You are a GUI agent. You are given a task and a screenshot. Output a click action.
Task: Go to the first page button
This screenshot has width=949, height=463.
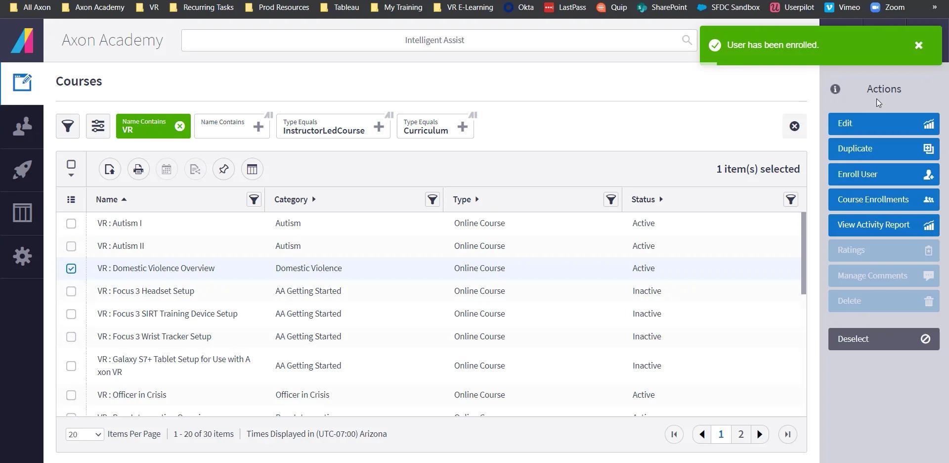(674, 434)
